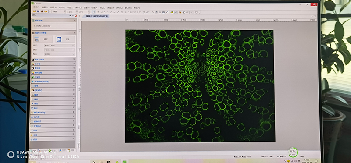Select the angle measurement tool

tap(102, 12)
